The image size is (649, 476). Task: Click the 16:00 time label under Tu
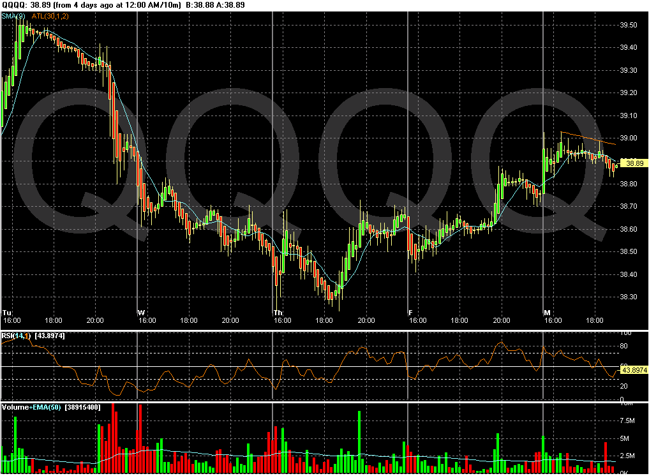click(11, 320)
